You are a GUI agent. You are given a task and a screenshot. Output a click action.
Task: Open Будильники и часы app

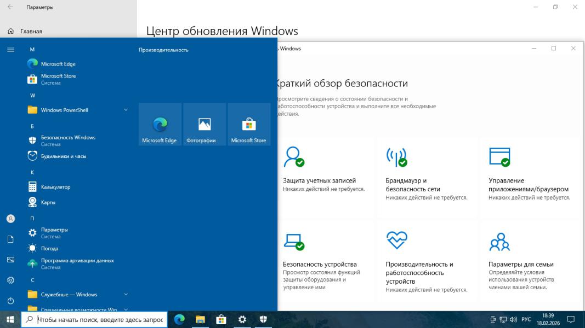click(x=63, y=156)
